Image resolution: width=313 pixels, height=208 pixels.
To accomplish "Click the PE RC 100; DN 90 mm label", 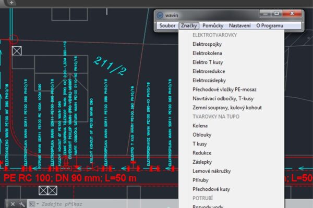I will coord(70,178).
